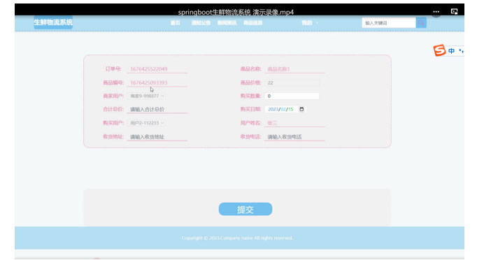
Task: Select the year 2023 in the date field
Action: coord(273,109)
